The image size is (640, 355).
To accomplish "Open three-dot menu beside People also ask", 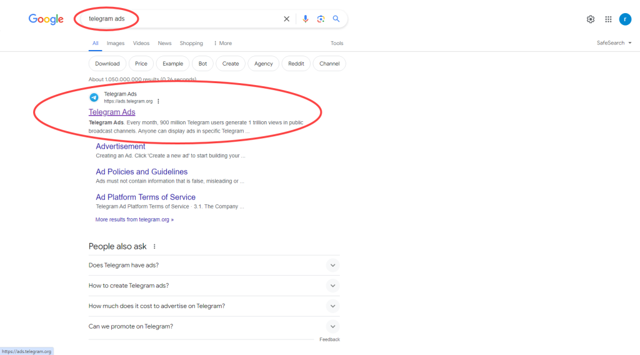I will pyautogui.click(x=154, y=246).
